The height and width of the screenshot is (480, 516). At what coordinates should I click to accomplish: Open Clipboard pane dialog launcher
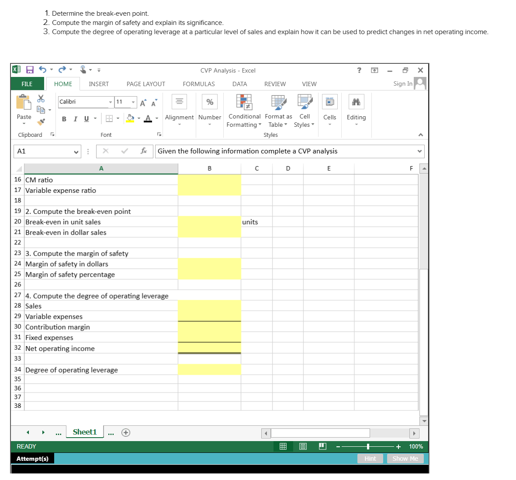(x=52, y=134)
